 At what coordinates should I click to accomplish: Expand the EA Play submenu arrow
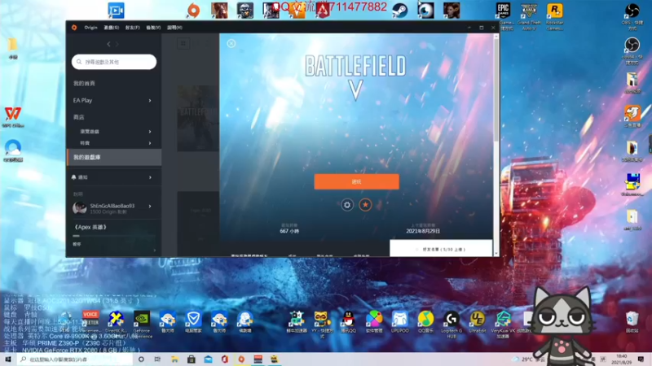coord(150,100)
